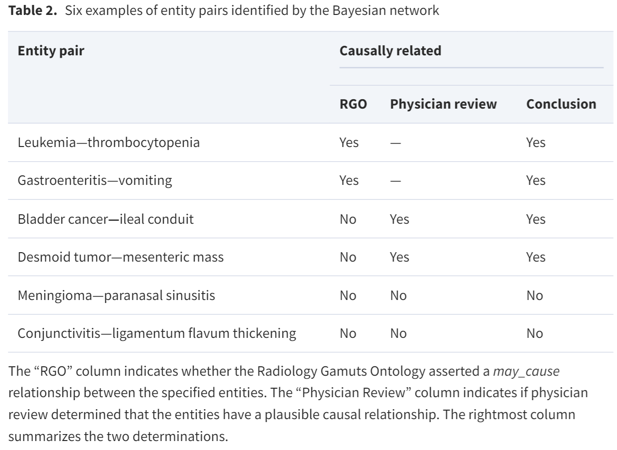Click the Conclusion column header
617x450 pixels.
tap(561, 104)
